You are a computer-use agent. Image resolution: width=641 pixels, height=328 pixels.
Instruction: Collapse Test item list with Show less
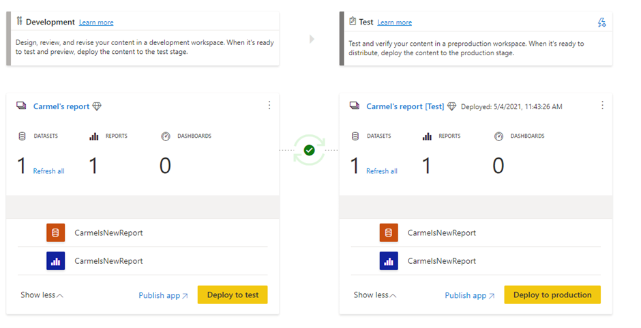click(x=374, y=295)
